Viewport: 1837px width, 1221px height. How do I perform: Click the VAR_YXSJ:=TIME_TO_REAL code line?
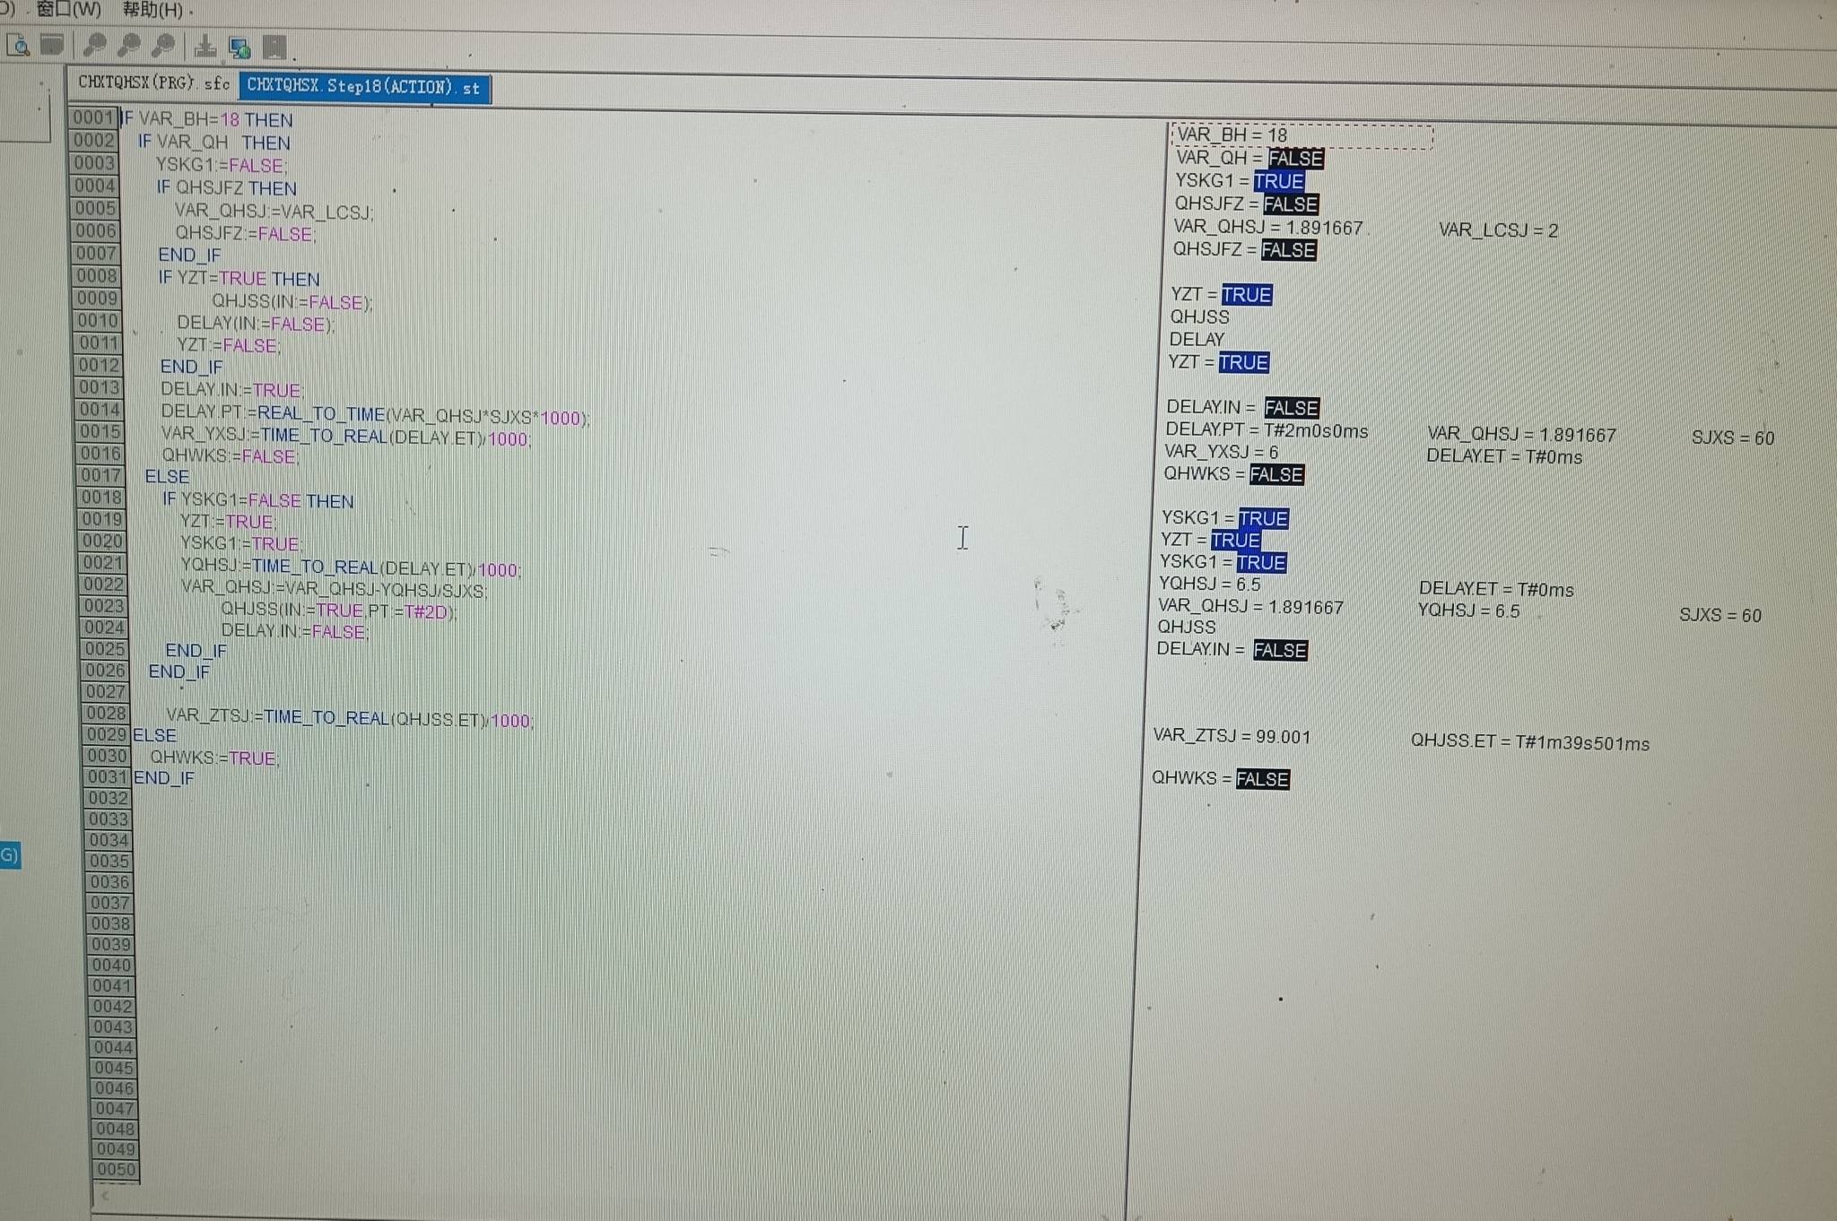point(346,437)
